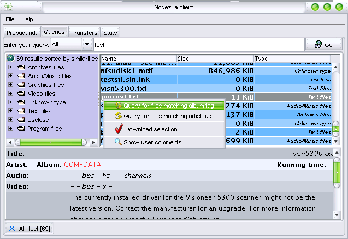Open the Help menu
Screen dimensions: 348x239
pos(27,19)
